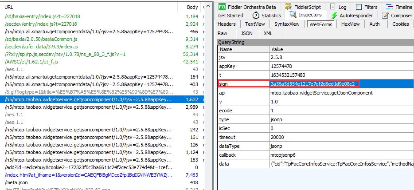Select the XML inspector view
The height and width of the screenshot is (190, 414).
click(x=268, y=33)
